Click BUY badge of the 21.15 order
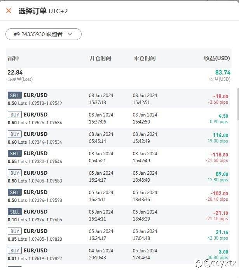The image size is (239, 278). [15, 231]
